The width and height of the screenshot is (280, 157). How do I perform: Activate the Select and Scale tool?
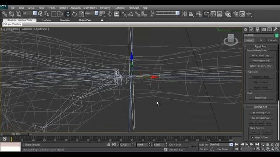pos(81,14)
